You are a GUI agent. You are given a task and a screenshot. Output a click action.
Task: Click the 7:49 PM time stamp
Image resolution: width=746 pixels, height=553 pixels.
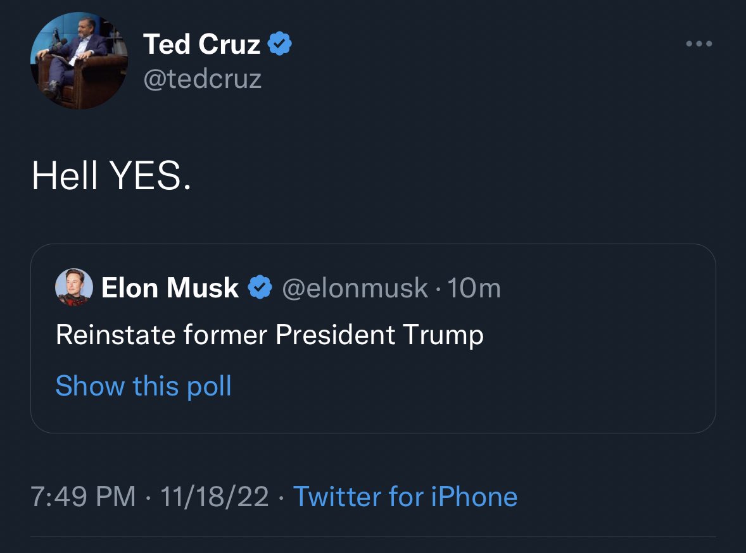84,497
